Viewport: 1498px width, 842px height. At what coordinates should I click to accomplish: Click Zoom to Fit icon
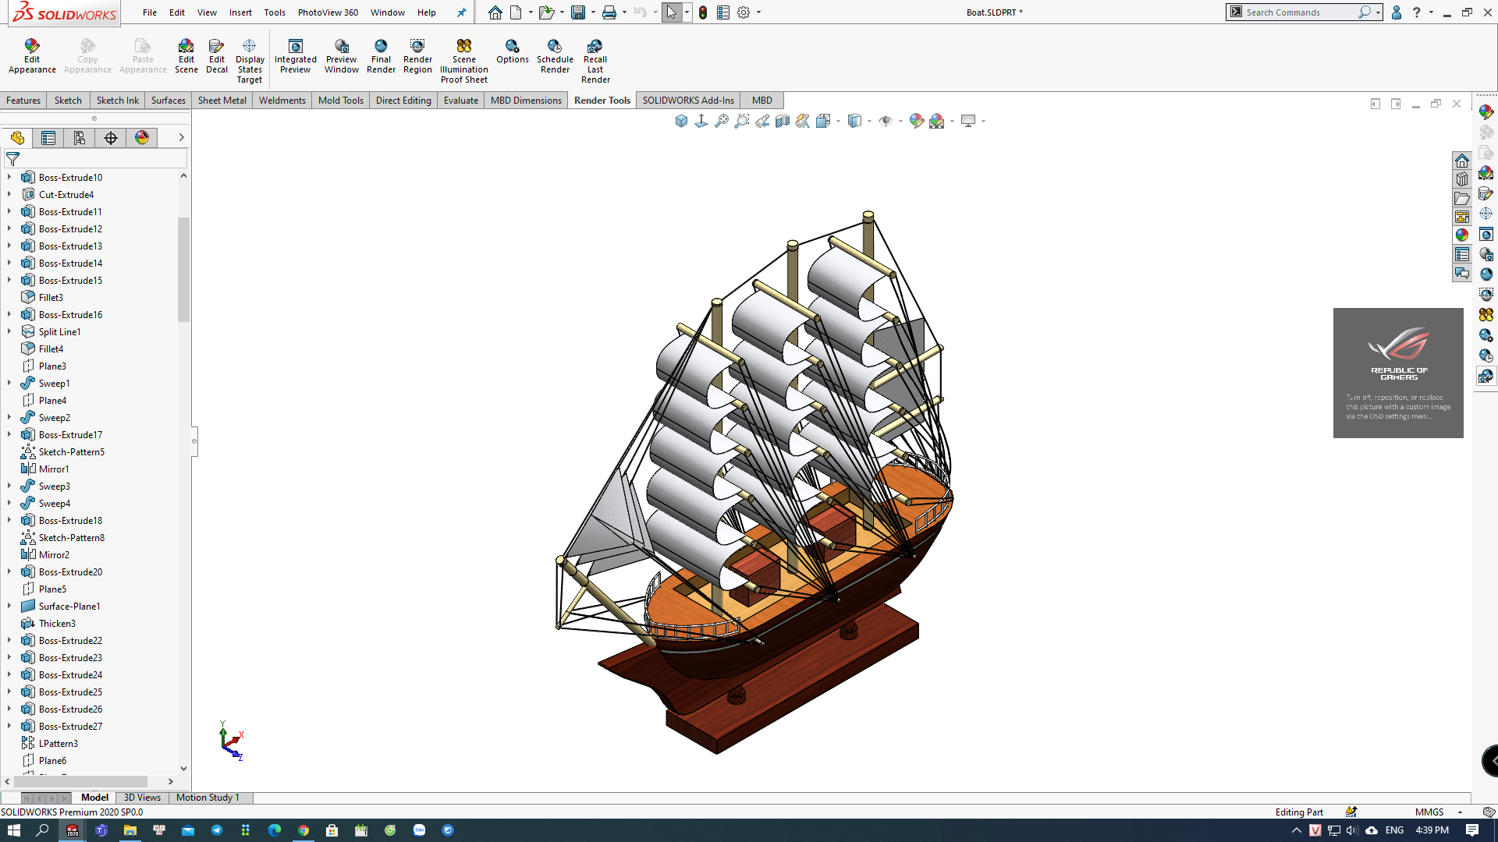pyautogui.click(x=722, y=121)
